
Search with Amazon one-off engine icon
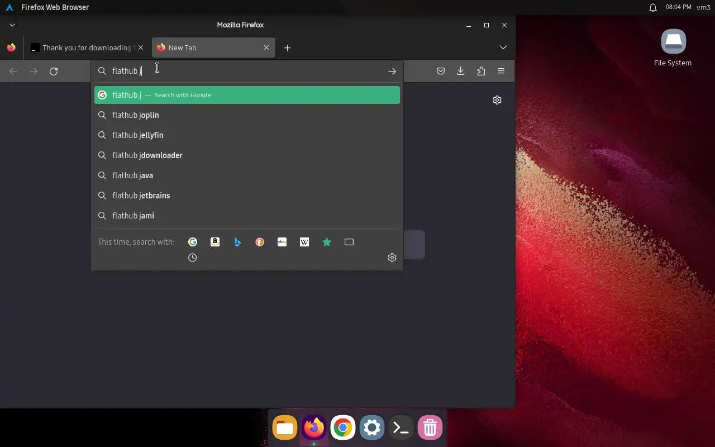pos(215,242)
